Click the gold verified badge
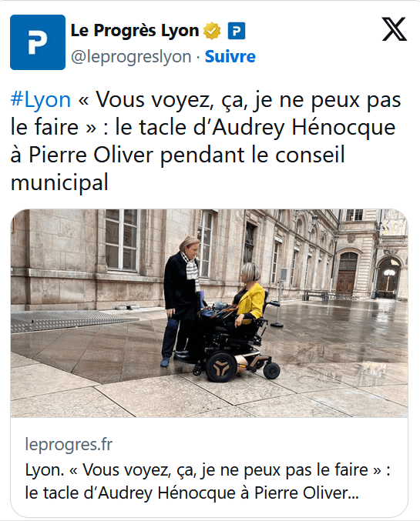Screen dimensions: 420x521 212,31
